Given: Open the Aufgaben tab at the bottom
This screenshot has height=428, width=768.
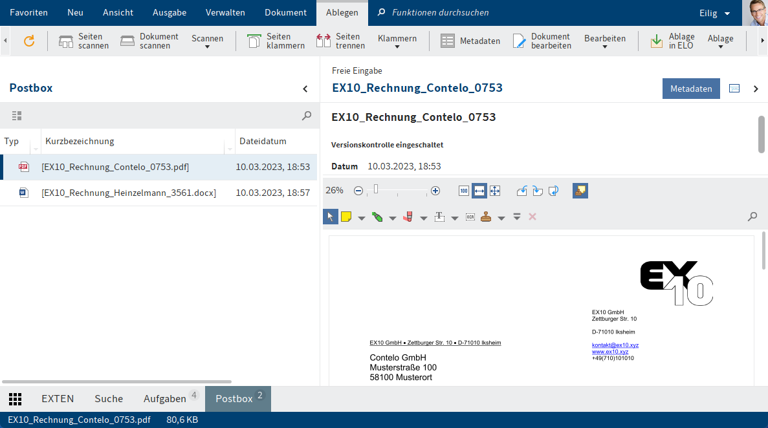Looking at the screenshot, I should pyautogui.click(x=165, y=399).
